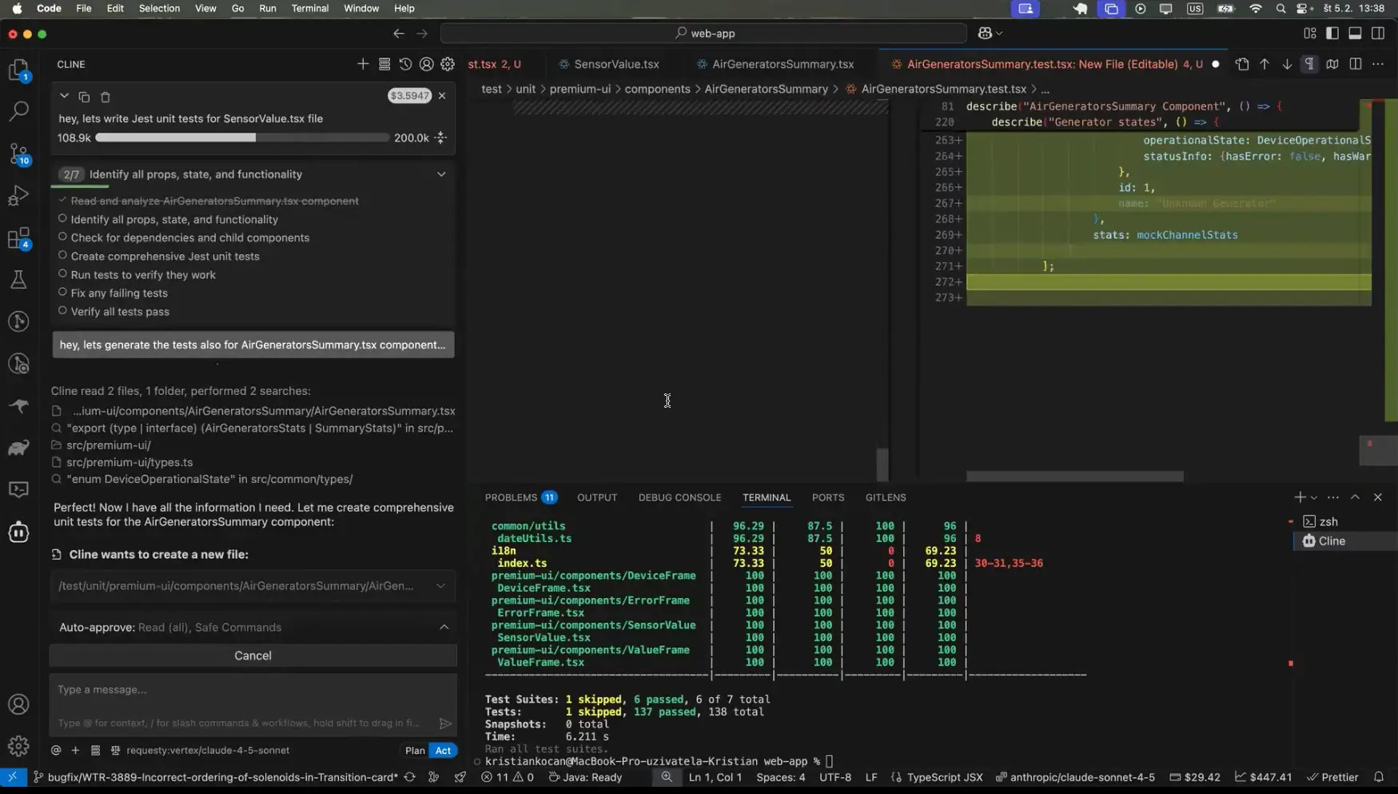Click the send message arrow icon
This screenshot has width=1398, height=794.
[445, 723]
